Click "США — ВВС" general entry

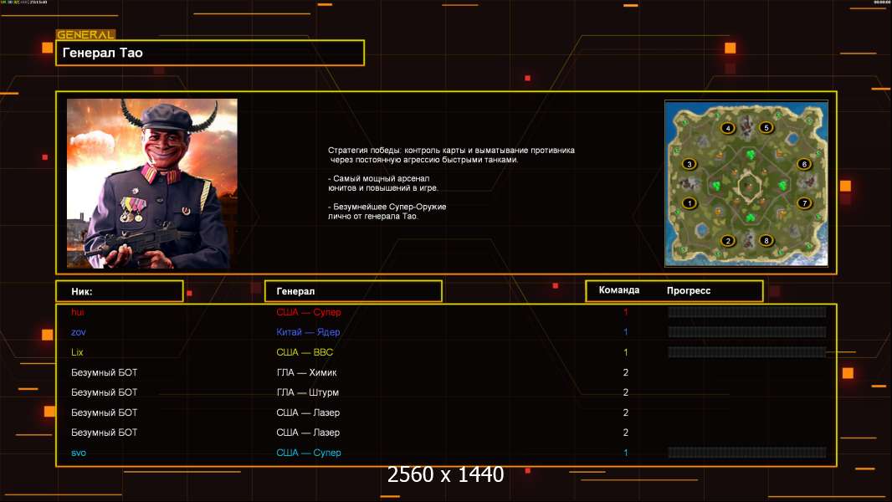tap(305, 352)
